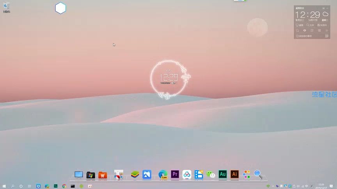Open the Recycle Bin desktop icon
Viewport: 337px width, 189px height.
pyautogui.click(x=7, y=7)
